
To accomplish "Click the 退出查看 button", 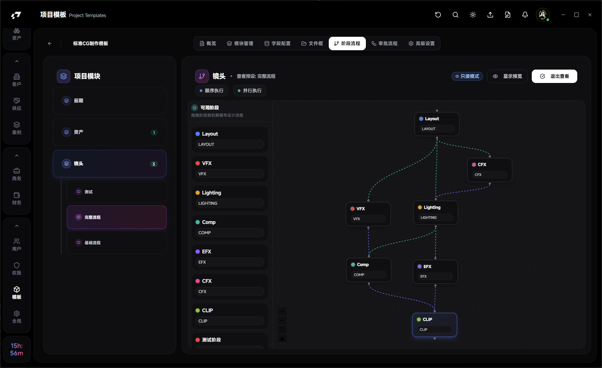I will pos(554,76).
